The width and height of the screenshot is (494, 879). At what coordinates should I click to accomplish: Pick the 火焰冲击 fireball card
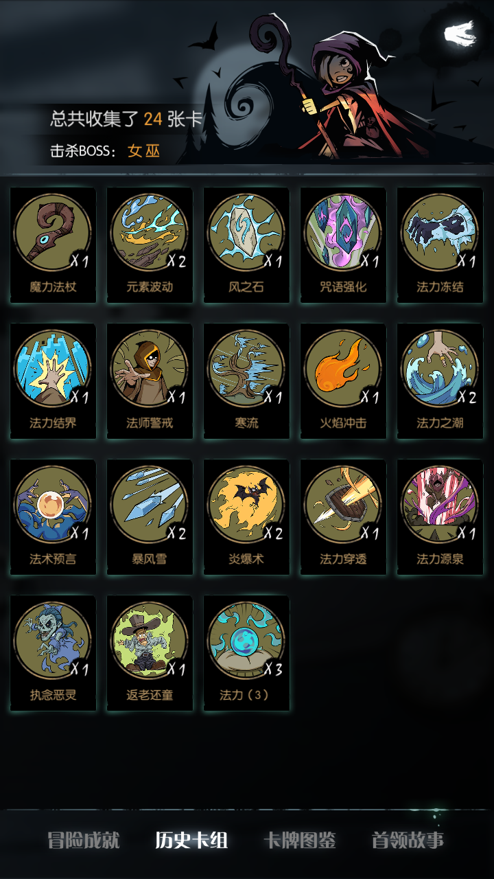[343, 381]
